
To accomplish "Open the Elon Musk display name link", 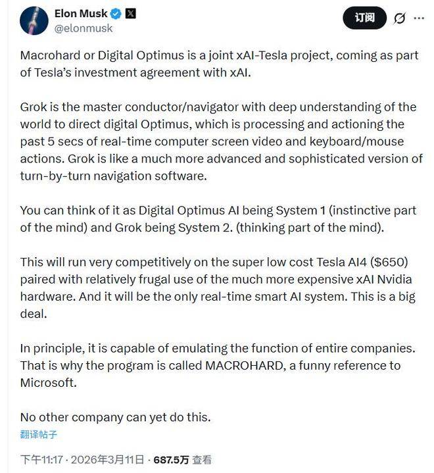I will (79, 14).
